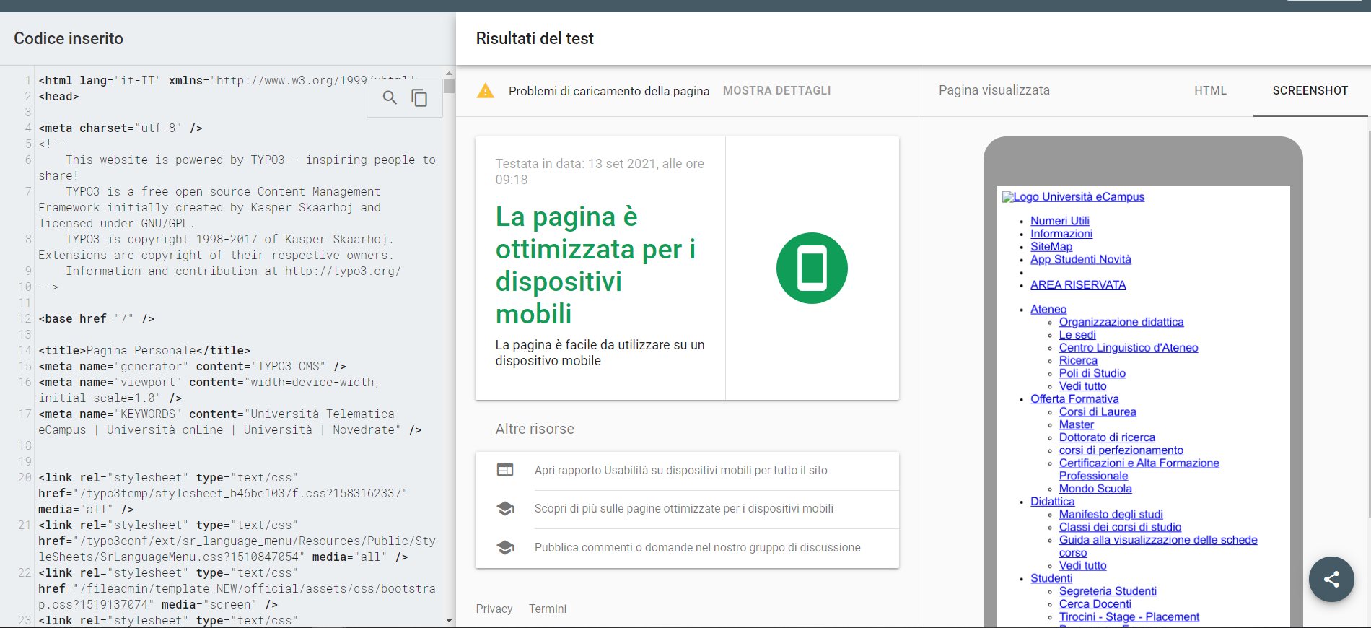Click the Master link
The image size is (1371, 628).
pos(1077,425)
